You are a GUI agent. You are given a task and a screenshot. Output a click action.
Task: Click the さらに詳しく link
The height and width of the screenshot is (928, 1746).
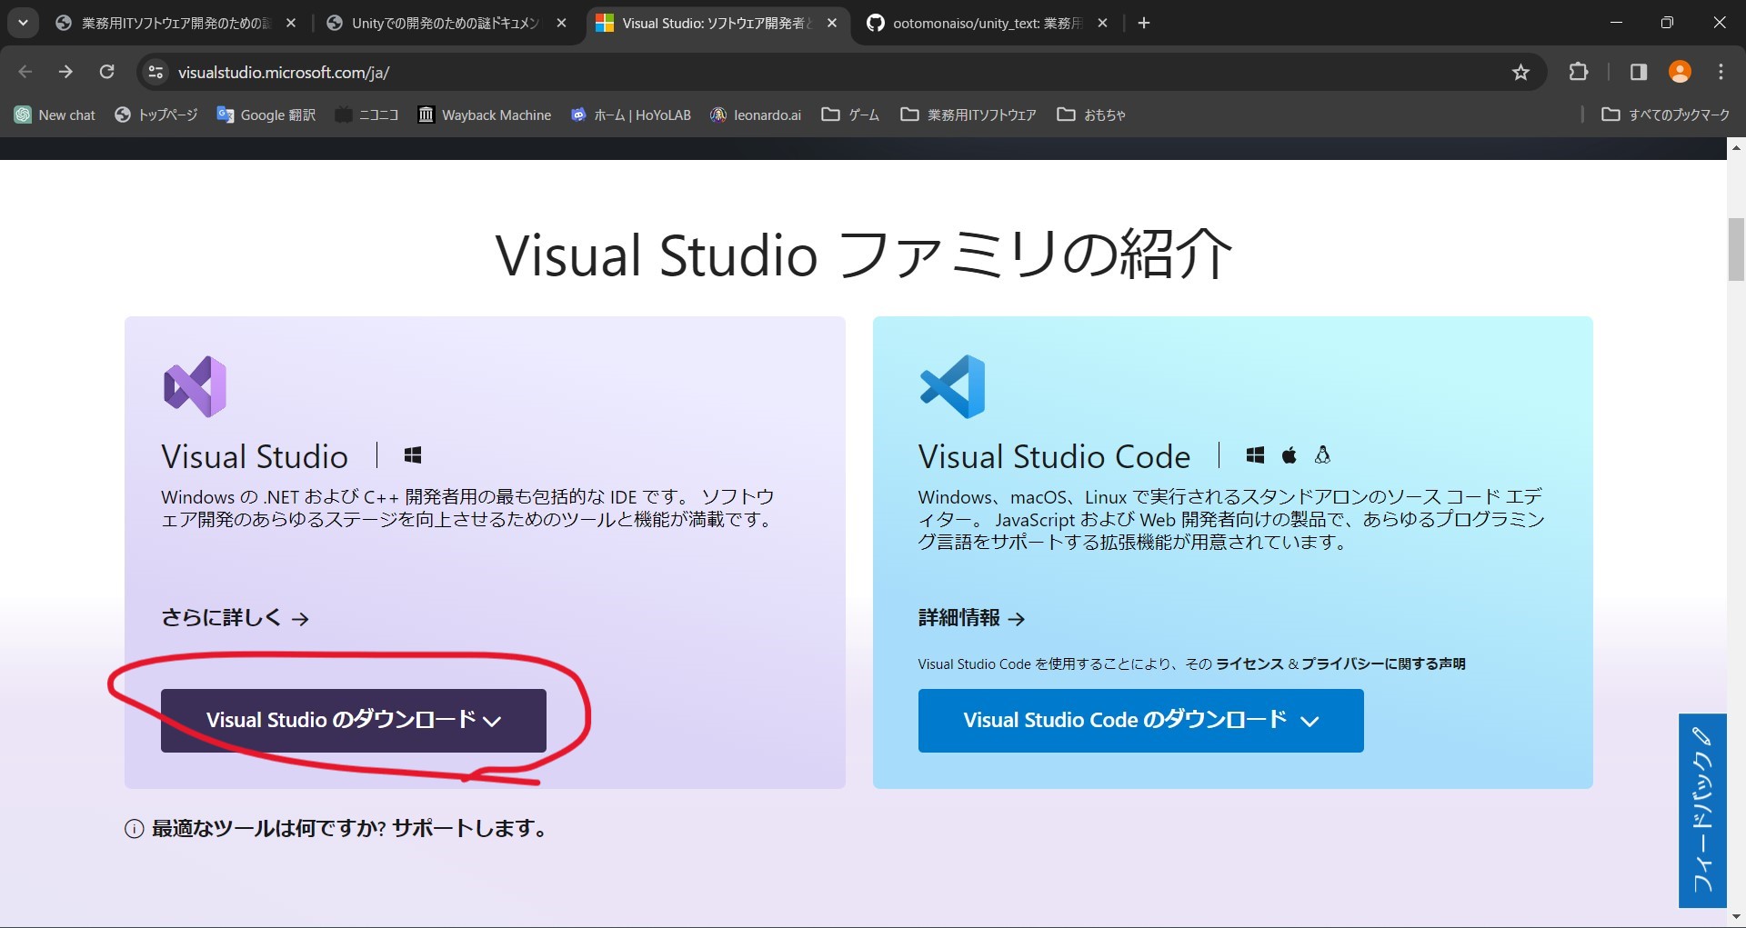pyautogui.click(x=235, y=618)
